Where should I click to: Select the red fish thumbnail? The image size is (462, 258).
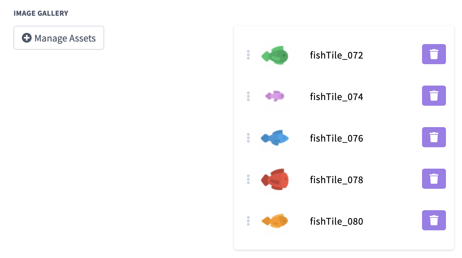[x=275, y=179]
